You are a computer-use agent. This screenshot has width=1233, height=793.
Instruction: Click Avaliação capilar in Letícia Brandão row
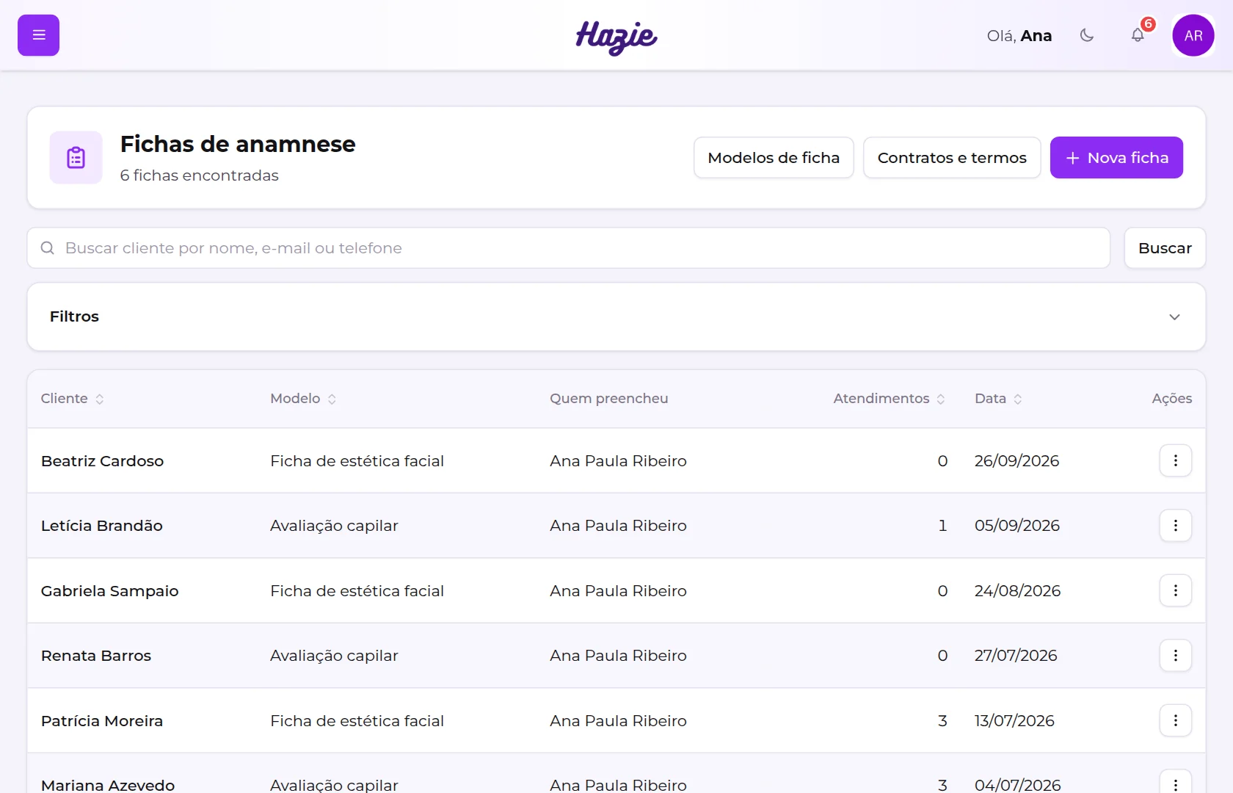pos(334,526)
